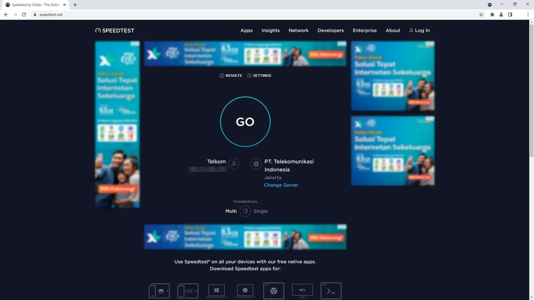Download Speedtest for iOS
This screenshot has width=534, height=300.
(188, 291)
